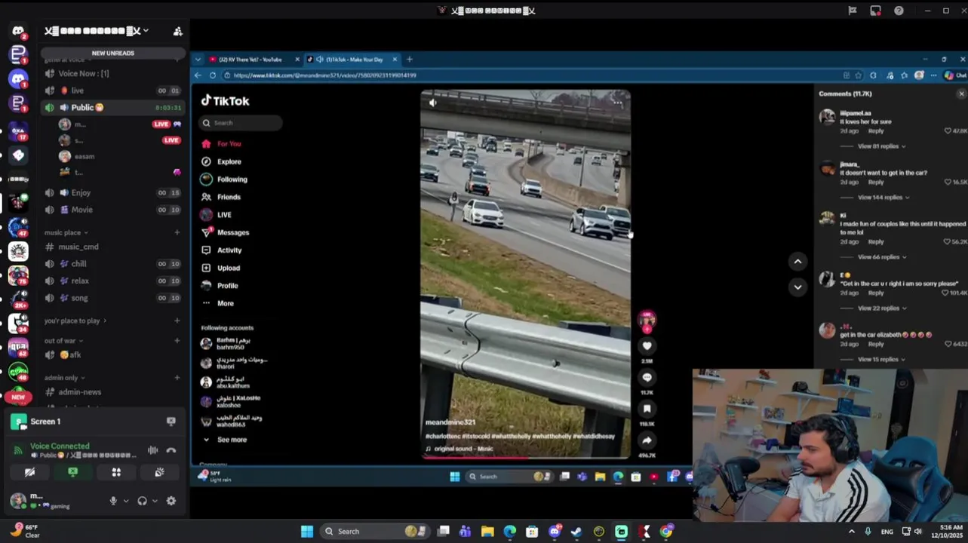Disconnect from voice with the hang-up icon

click(171, 450)
